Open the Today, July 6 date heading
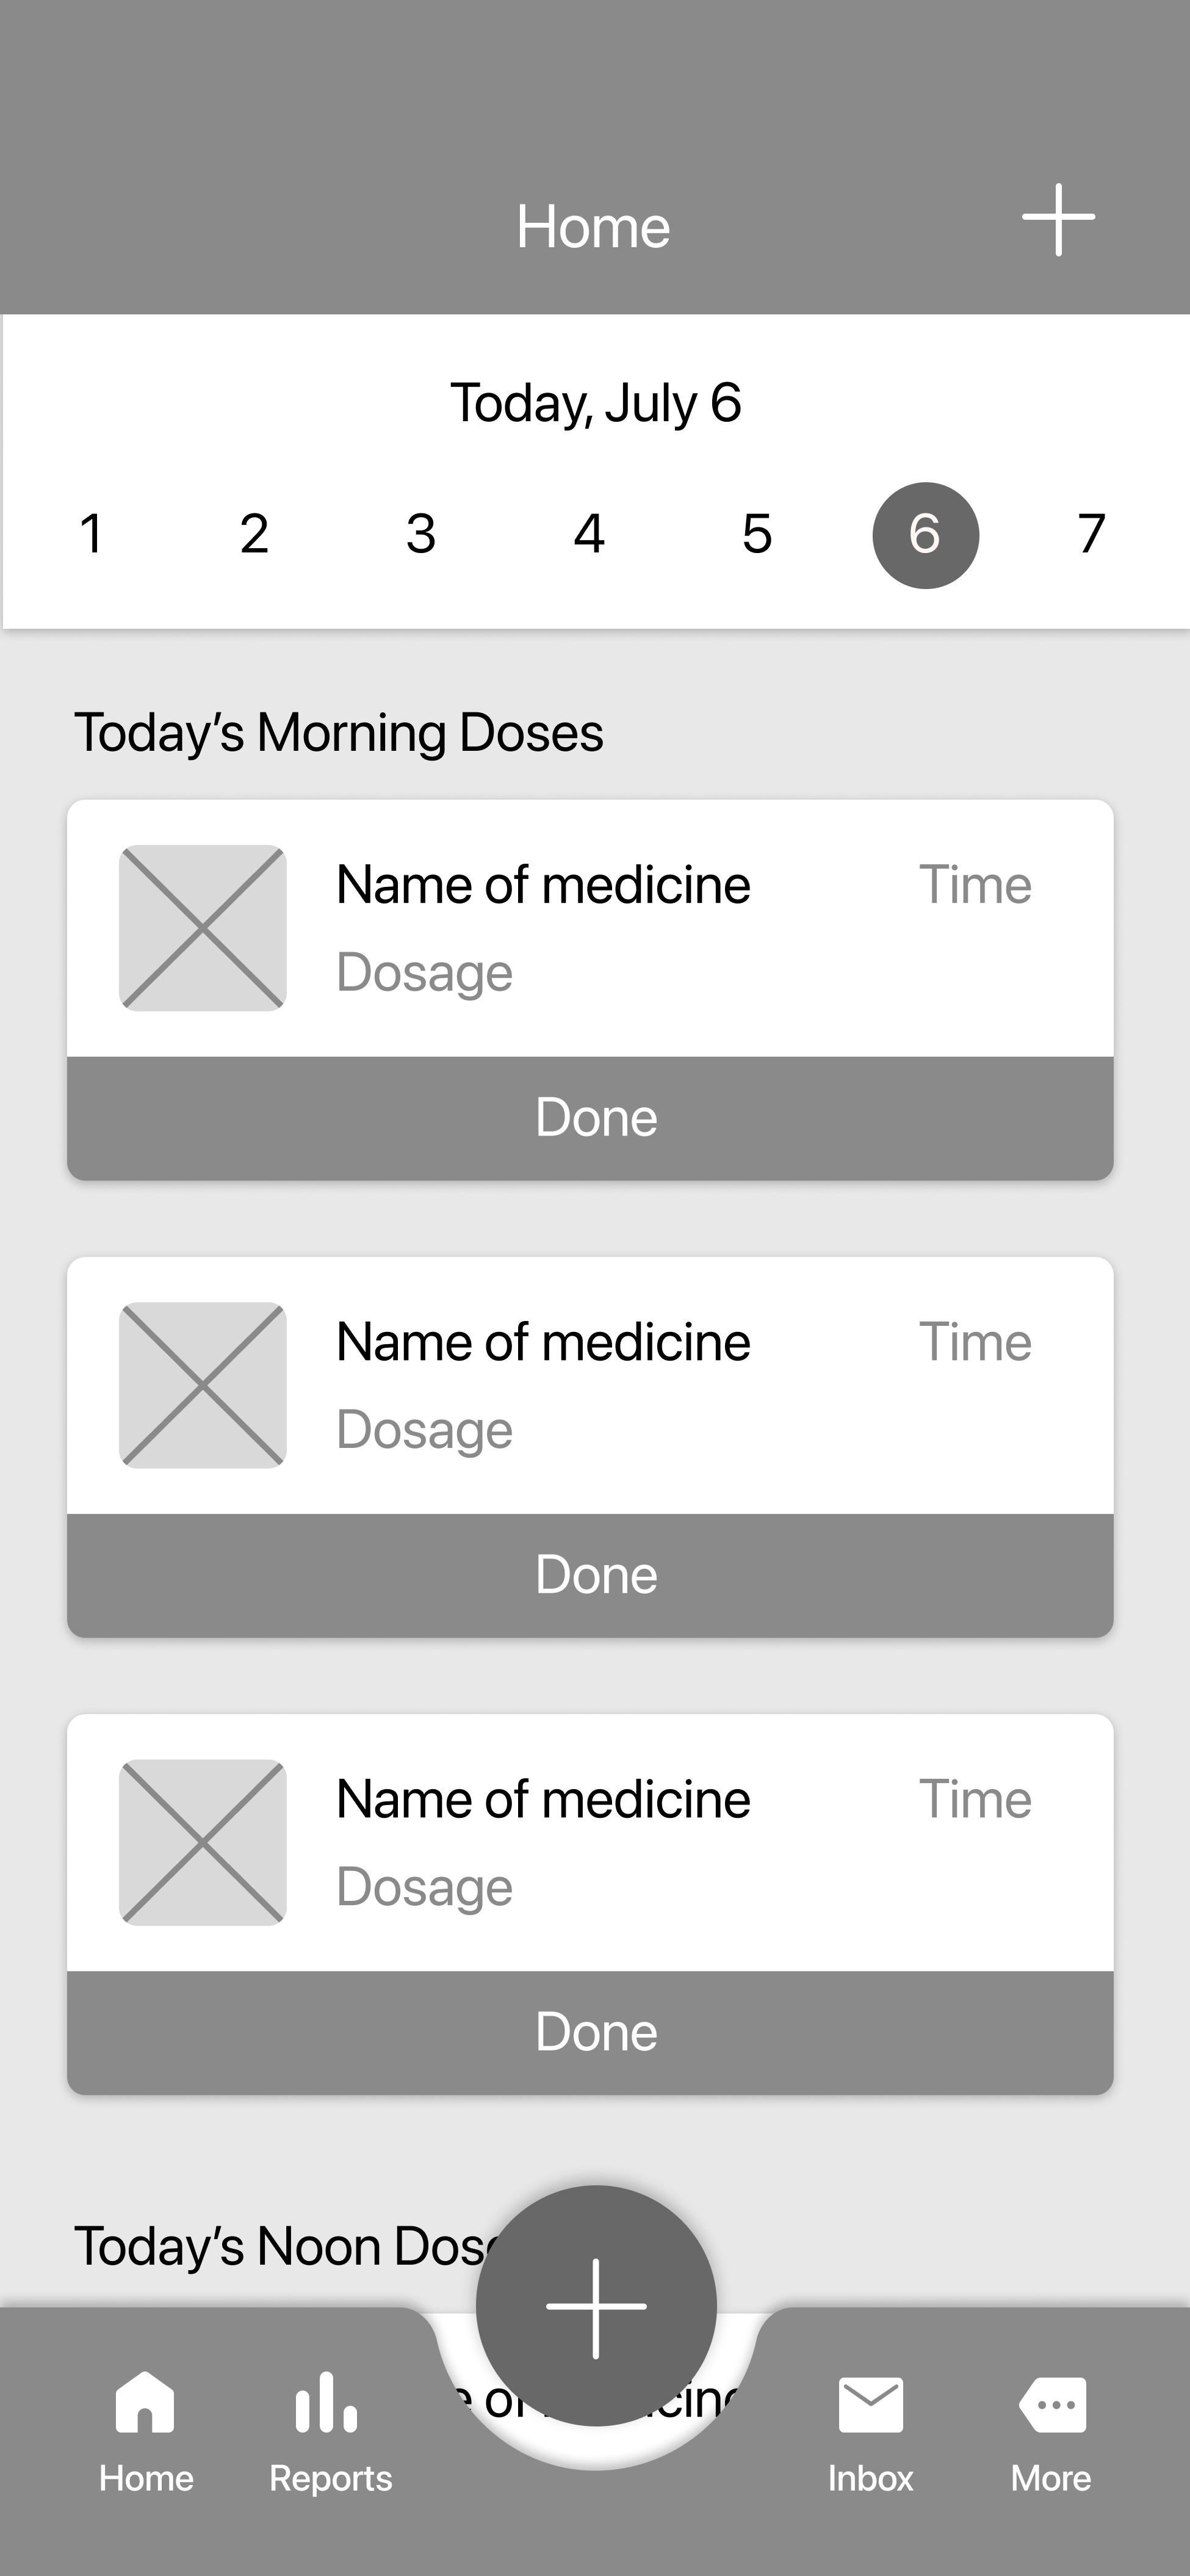Viewport: 1190px width, 2576px height. (x=595, y=403)
